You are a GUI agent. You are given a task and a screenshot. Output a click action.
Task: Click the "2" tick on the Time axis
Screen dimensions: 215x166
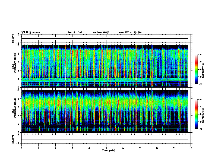pyautogui.click(x=55, y=148)
